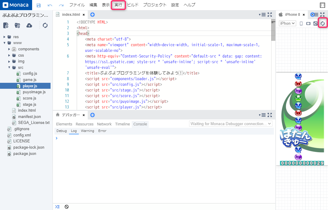Collapse the www folder
Viewport: 328px width, 210px height.
tap(4, 43)
